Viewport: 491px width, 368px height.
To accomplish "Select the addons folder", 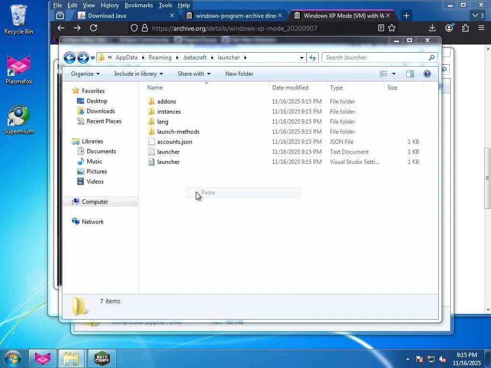I will pos(166,102).
